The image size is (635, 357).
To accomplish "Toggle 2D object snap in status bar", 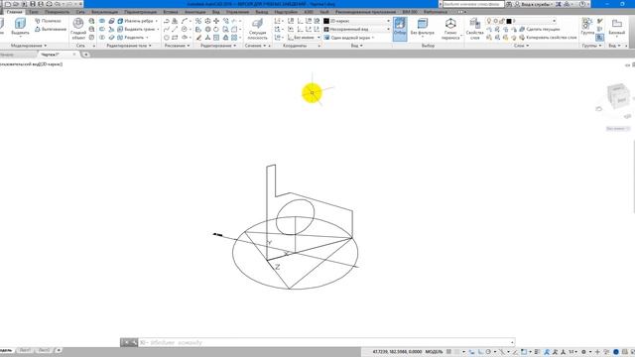I will pos(524,352).
